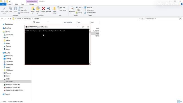The height and width of the screenshot is (103, 183).
Task: Switch to the Home ribbon tab
Action: [x=10, y=4]
